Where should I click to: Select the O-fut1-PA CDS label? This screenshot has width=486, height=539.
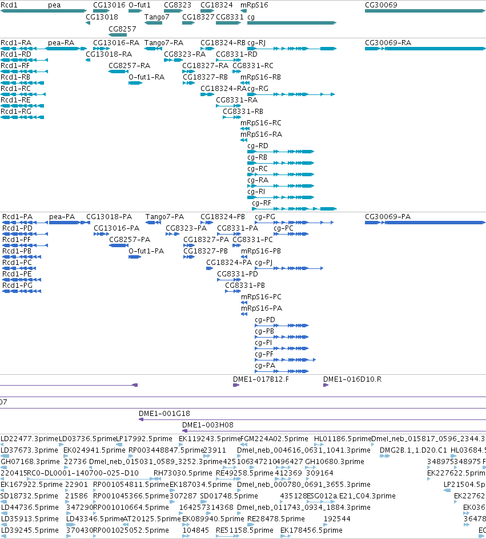click(146, 251)
